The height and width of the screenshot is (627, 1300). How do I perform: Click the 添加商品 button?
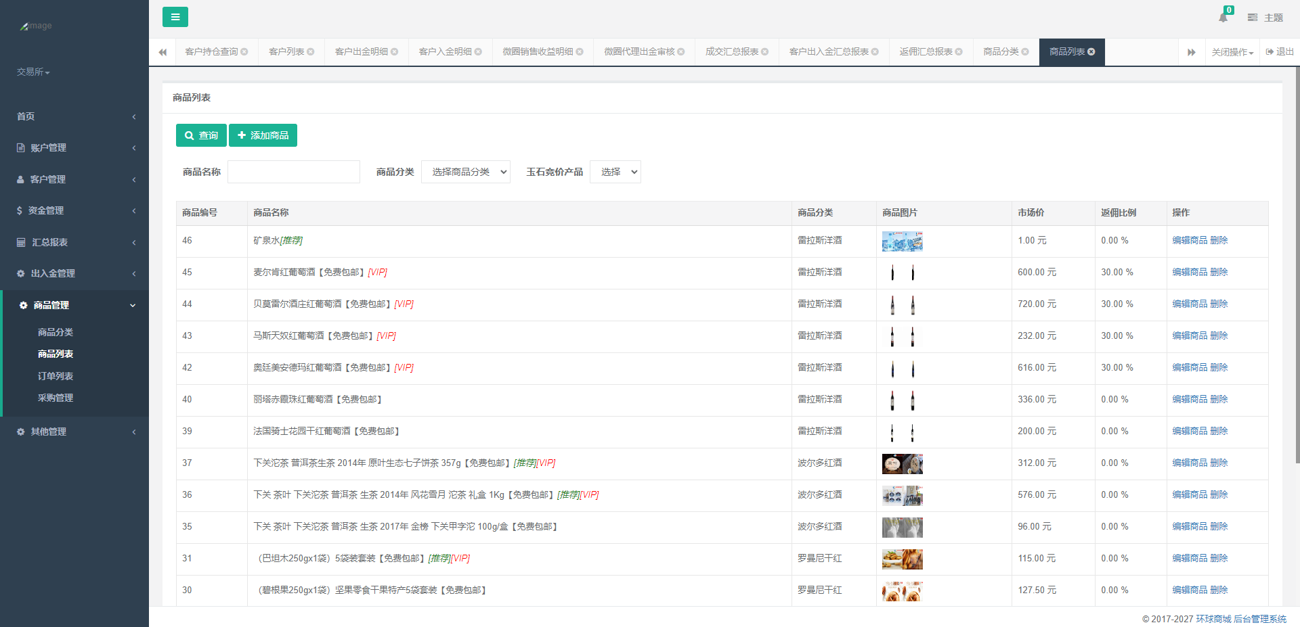pyautogui.click(x=263, y=135)
